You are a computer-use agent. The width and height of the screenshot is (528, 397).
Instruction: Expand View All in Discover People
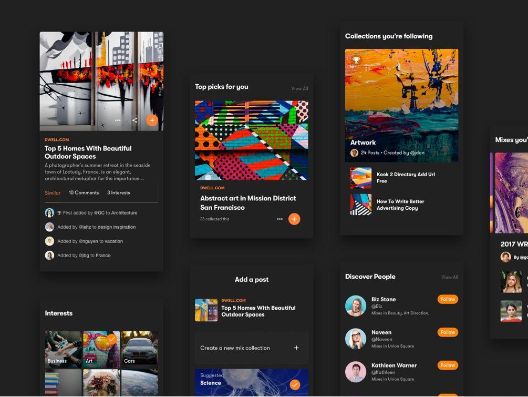[x=449, y=277]
